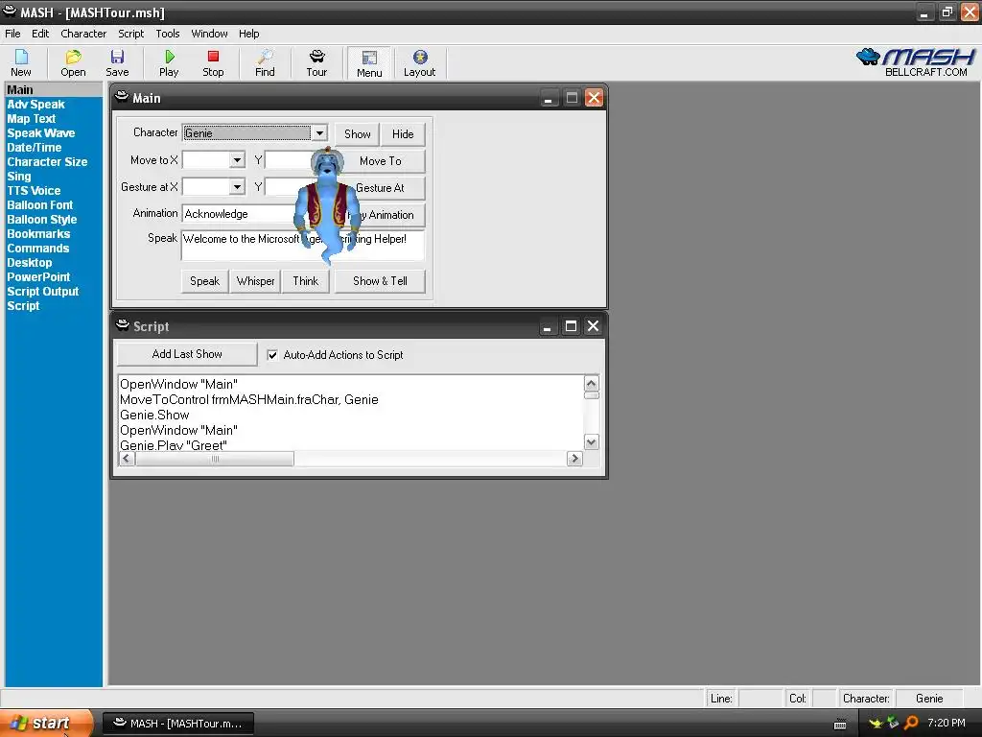Click the Show button
This screenshot has height=737, width=982.
click(357, 134)
